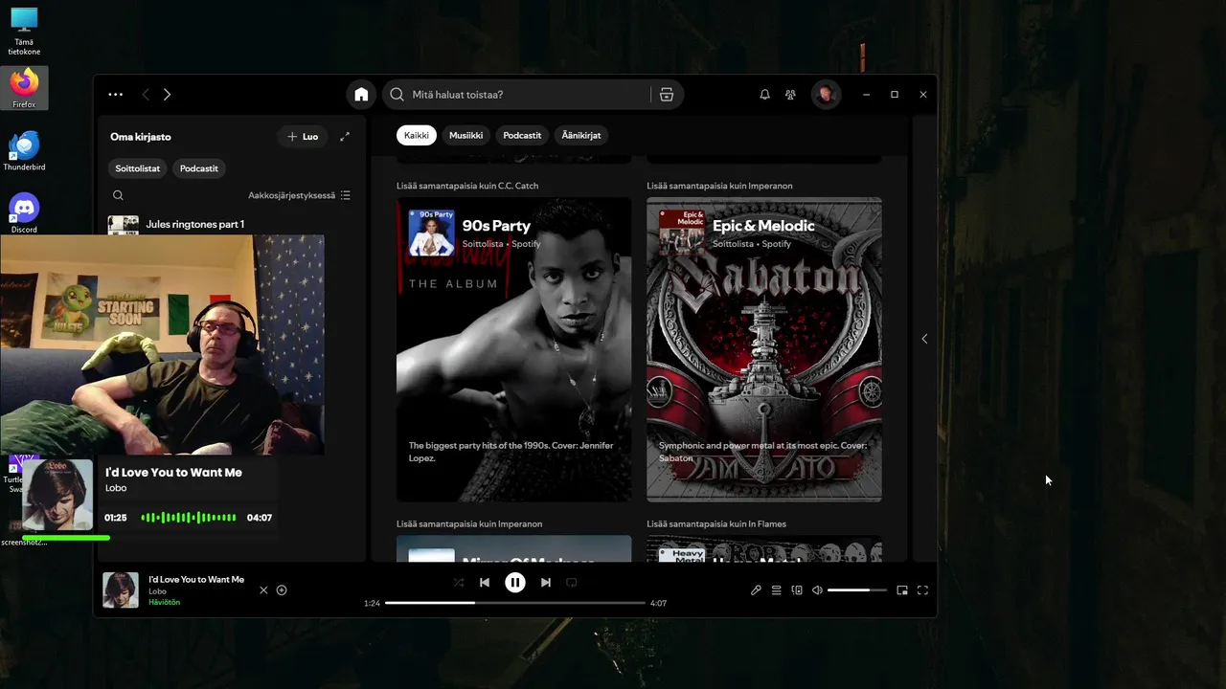Open the 90s Party playlist card
The image size is (1226, 689).
coord(514,349)
